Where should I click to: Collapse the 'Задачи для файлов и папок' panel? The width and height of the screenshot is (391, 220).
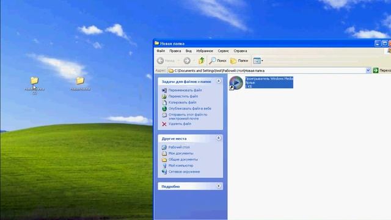coord(219,81)
